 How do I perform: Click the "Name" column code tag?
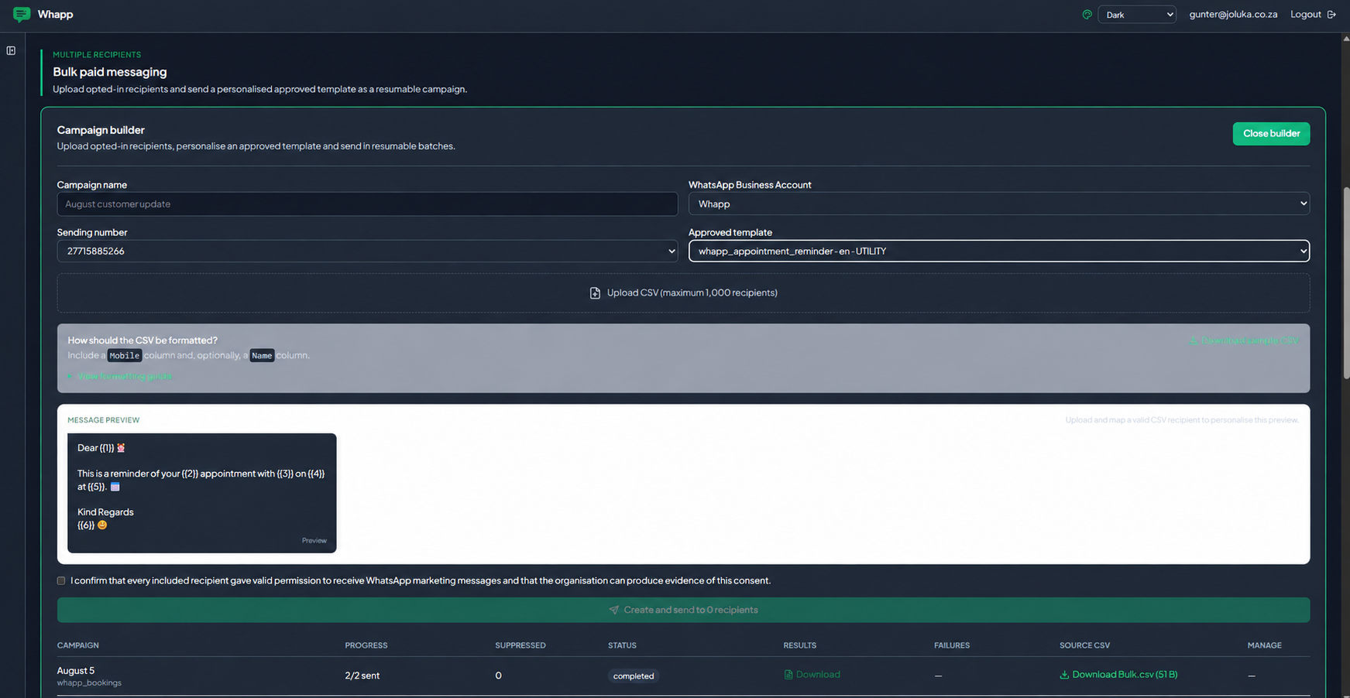point(262,356)
